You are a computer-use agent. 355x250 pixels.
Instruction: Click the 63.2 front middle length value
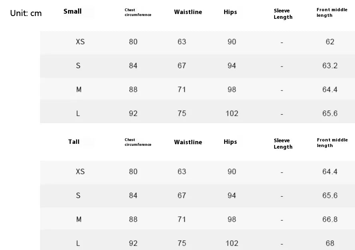coord(330,66)
